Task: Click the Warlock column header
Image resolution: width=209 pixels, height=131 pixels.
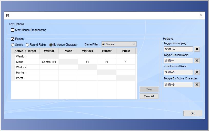Action: coord(87,51)
